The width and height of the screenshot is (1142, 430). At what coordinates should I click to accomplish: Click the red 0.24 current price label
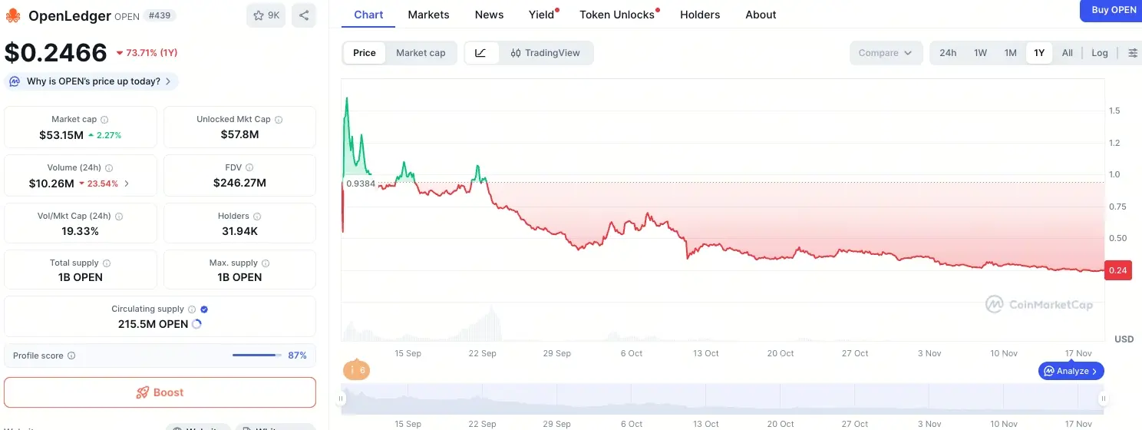coord(1117,270)
